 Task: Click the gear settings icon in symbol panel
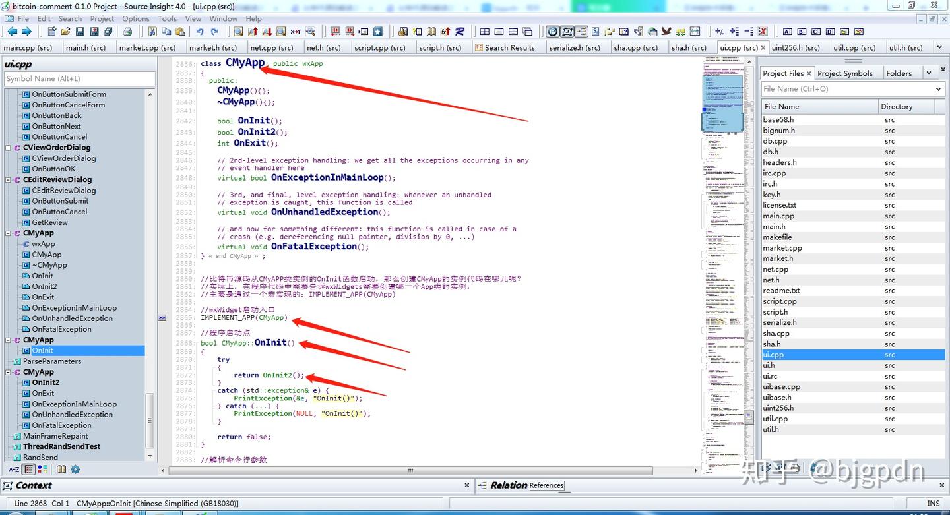pyautogui.click(x=75, y=470)
